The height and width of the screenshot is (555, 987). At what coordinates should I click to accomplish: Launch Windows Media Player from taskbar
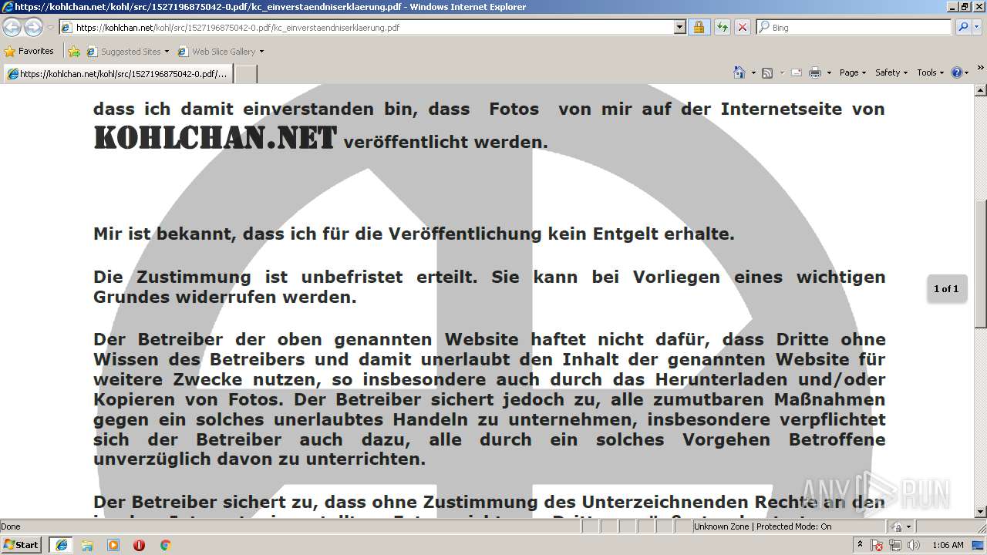click(113, 545)
